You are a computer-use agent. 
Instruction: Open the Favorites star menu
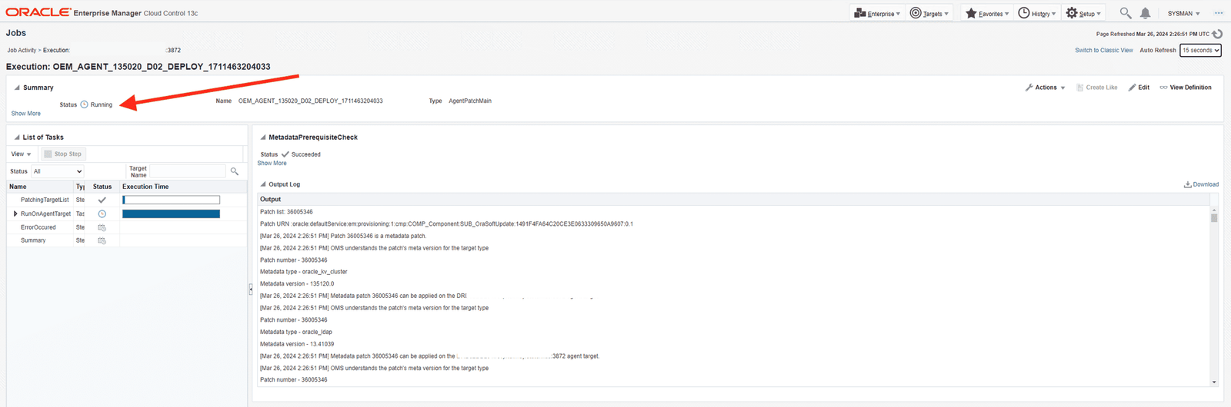[x=986, y=13]
